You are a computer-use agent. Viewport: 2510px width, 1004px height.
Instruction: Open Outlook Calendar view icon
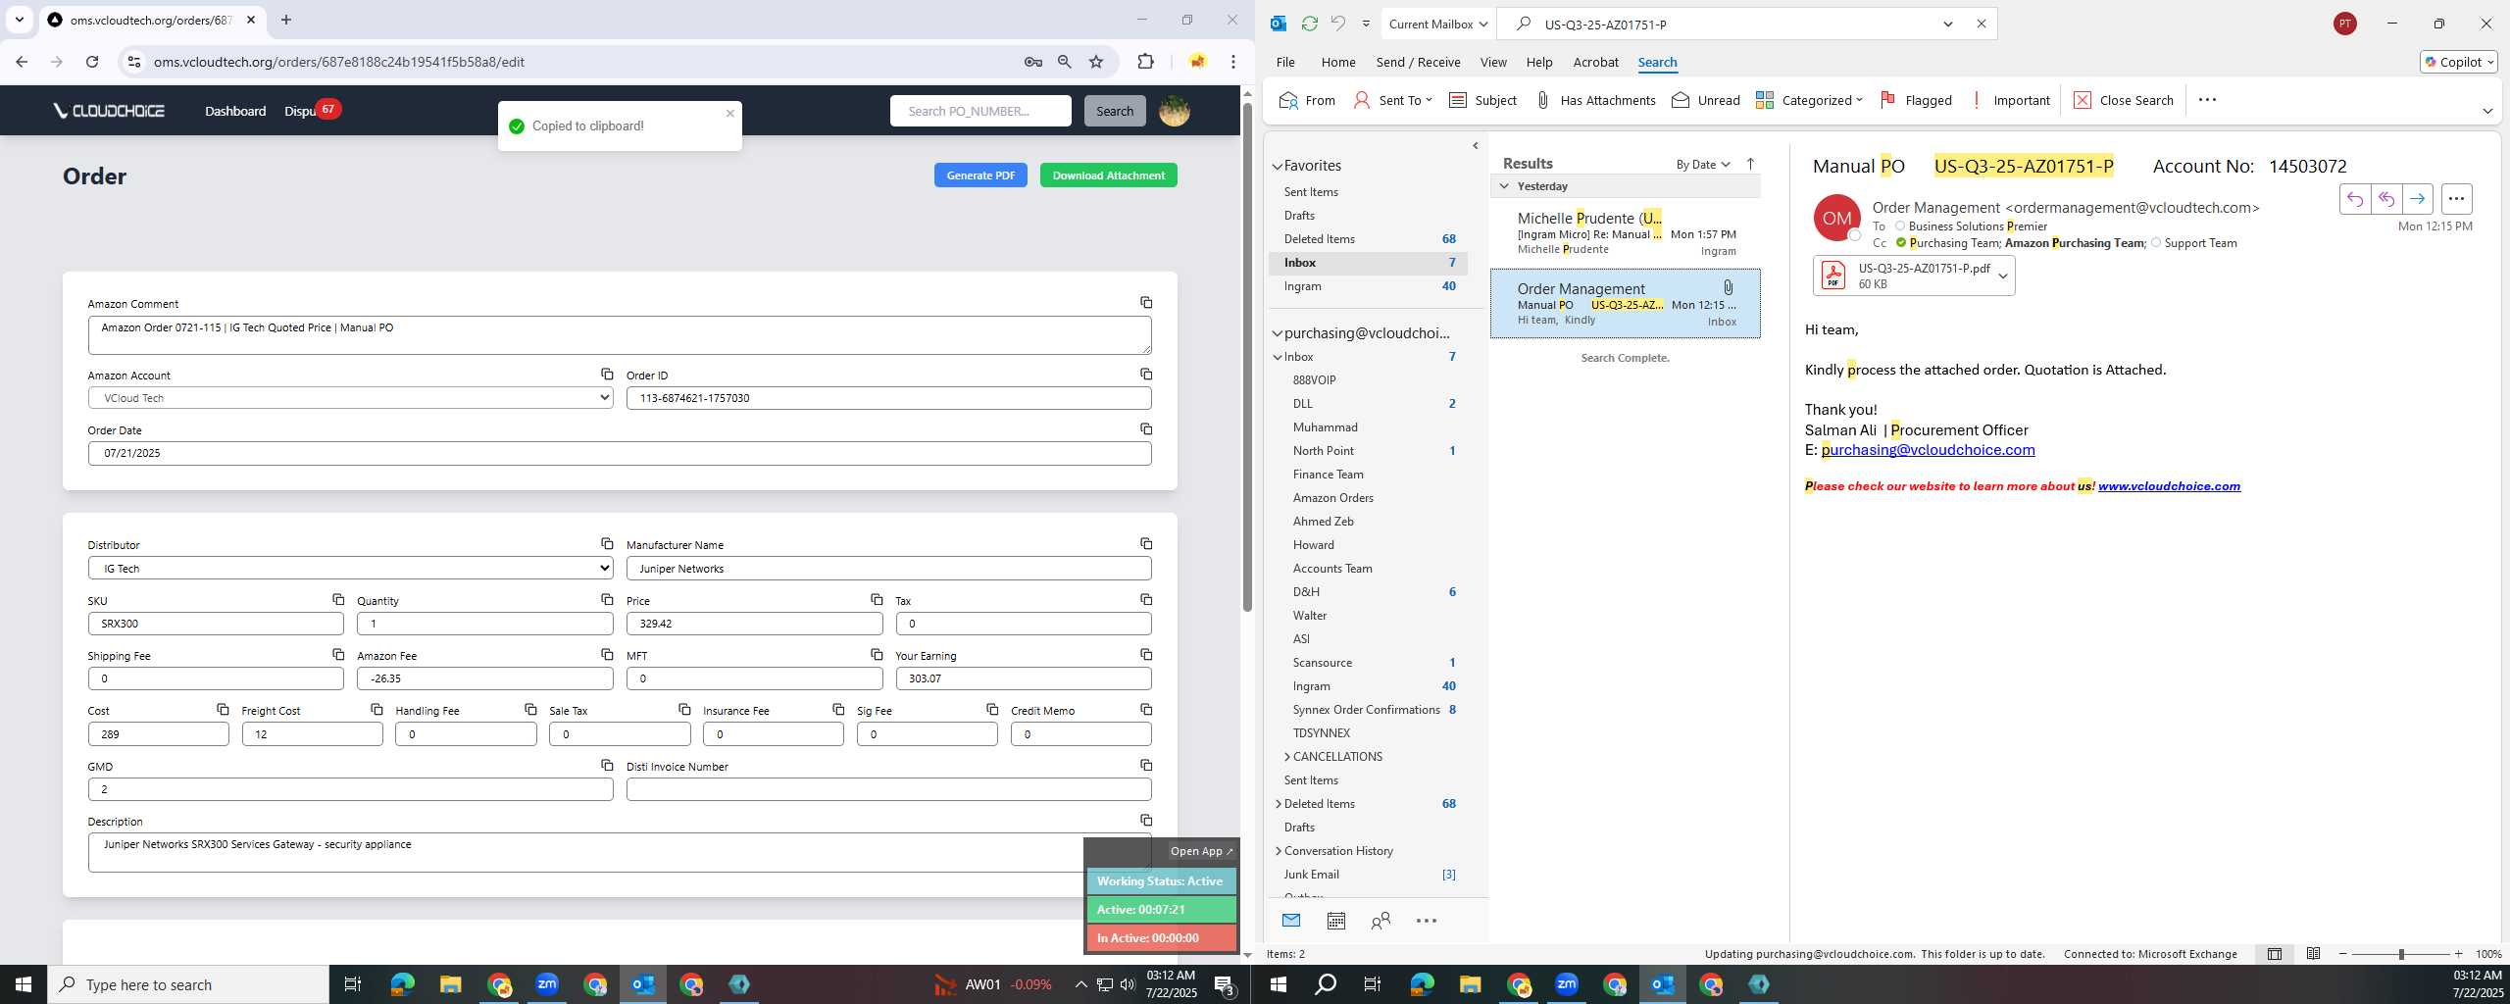(1335, 921)
